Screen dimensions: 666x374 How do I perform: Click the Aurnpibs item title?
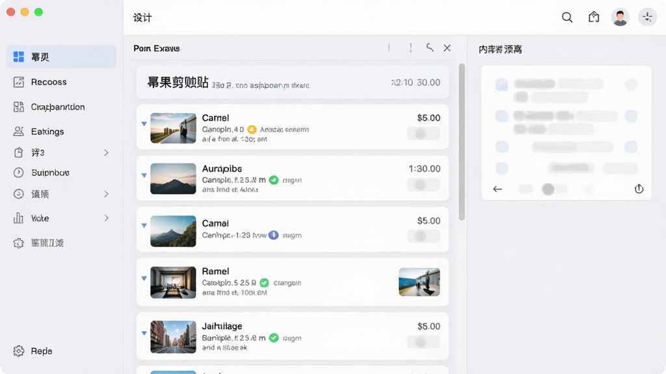click(222, 169)
